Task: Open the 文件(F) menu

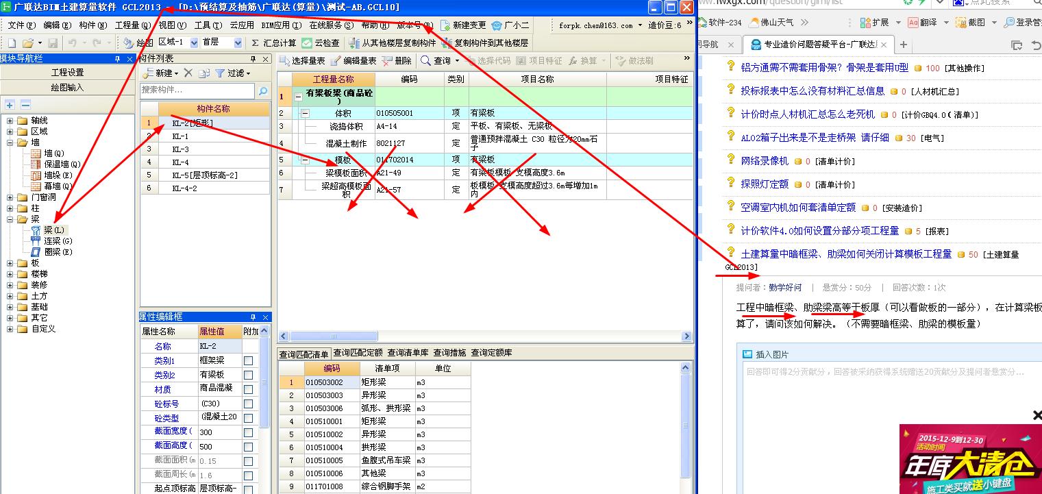Action: pos(21,25)
